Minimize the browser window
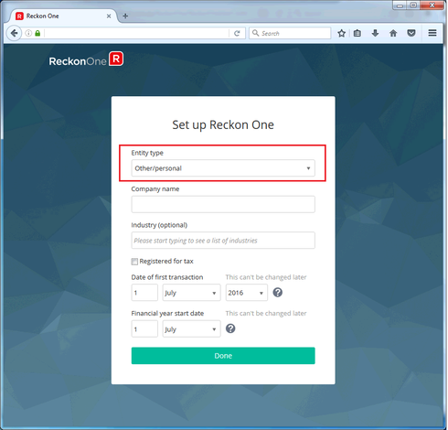 [400, 5]
